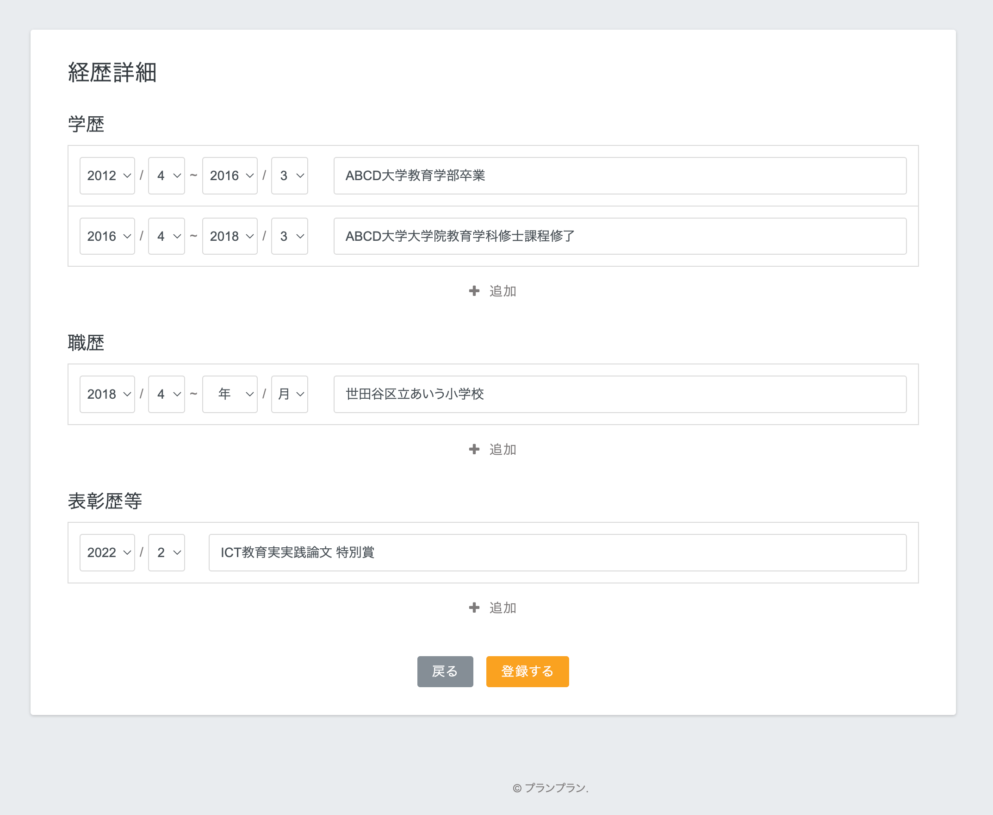Click the 大学院教育学科修士課程修了 text field
The image size is (993, 815).
pos(620,236)
